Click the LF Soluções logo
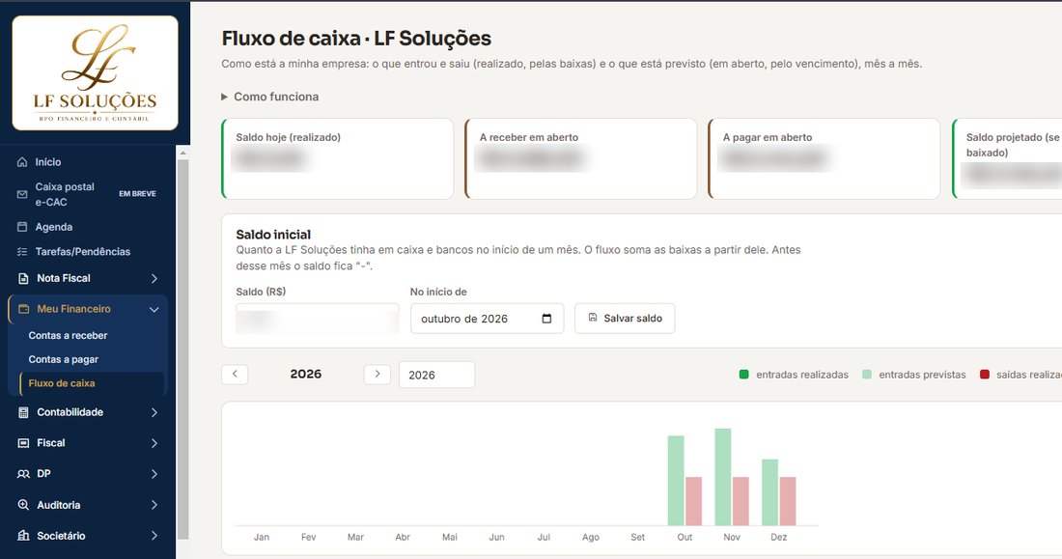 point(95,73)
